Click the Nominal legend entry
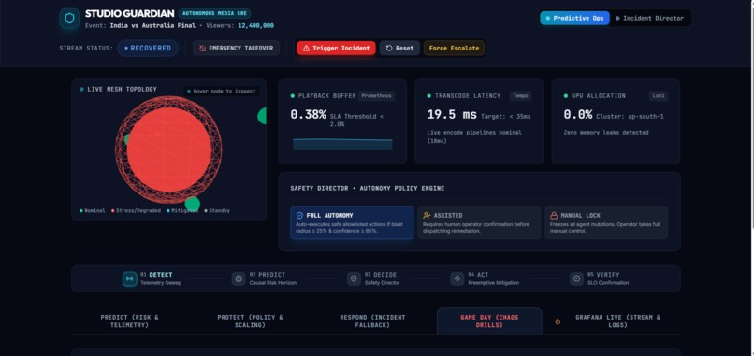 pos(93,211)
